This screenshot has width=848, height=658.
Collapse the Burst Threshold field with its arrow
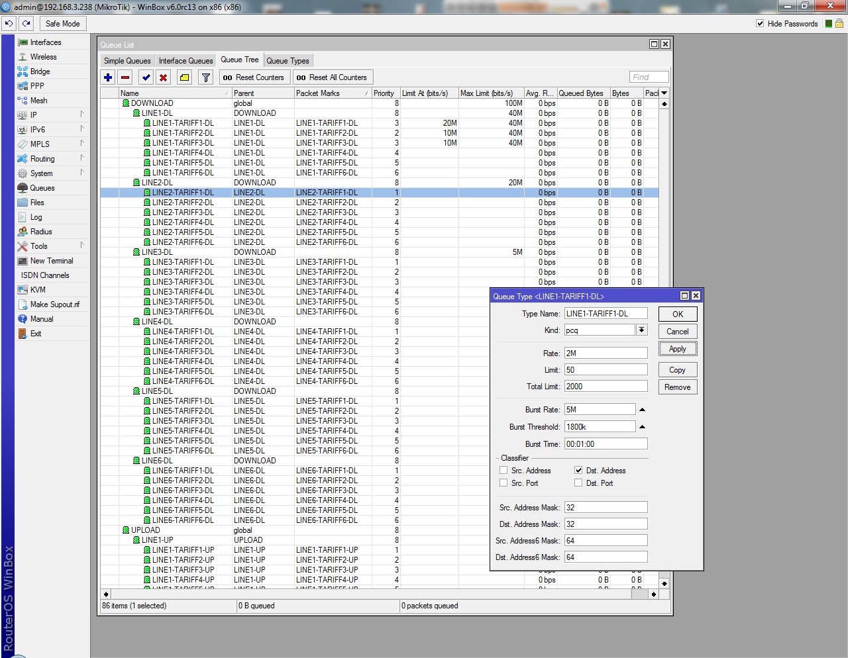642,427
